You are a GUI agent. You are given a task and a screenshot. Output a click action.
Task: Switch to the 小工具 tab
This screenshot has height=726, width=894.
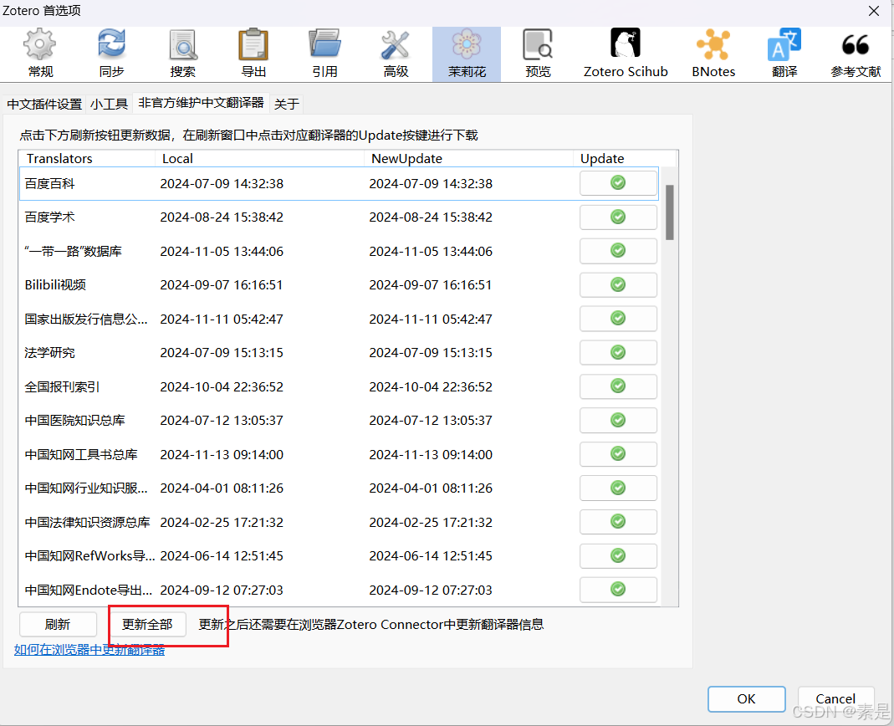(x=109, y=104)
